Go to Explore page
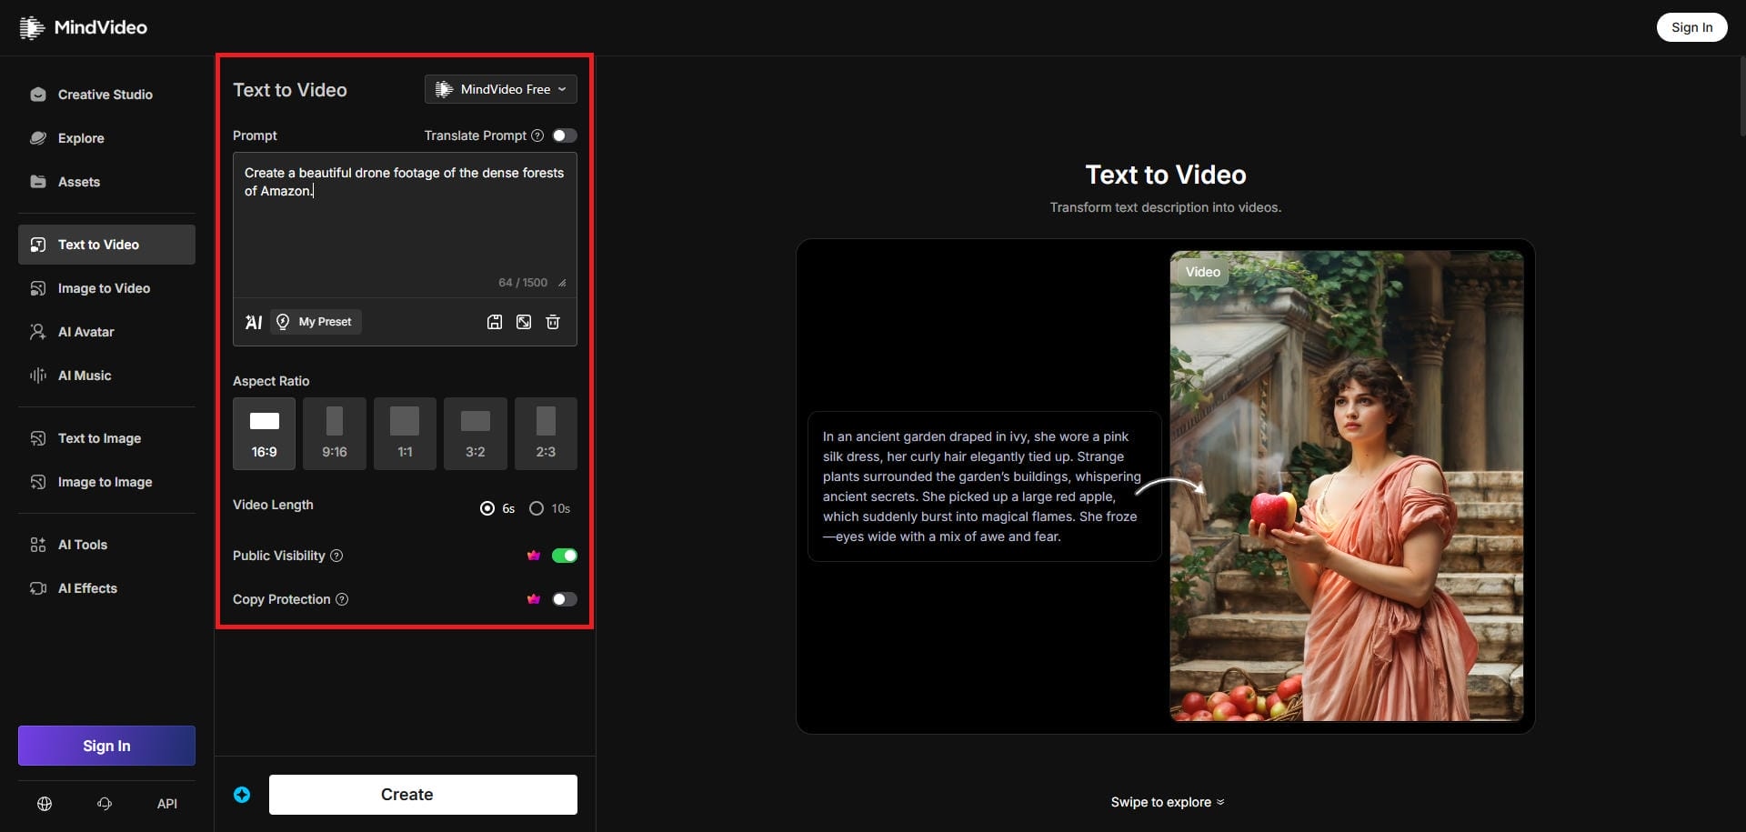Viewport: 1746px width, 832px height. pos(106,138)
